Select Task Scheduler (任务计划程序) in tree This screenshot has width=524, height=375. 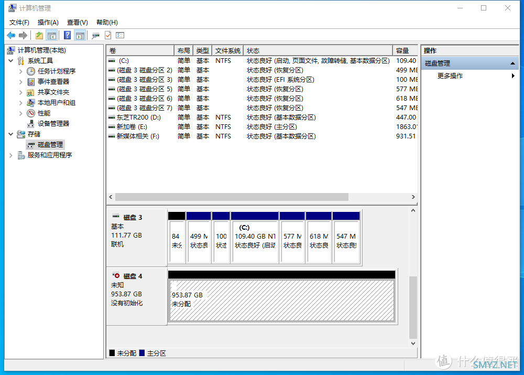click(x=57, y=71)
